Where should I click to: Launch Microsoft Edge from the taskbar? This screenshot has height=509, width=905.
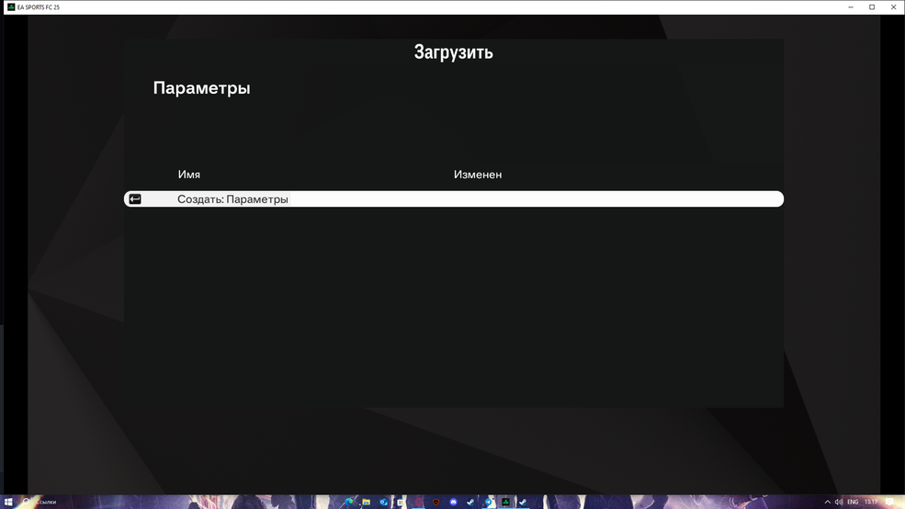click(349, 503)
